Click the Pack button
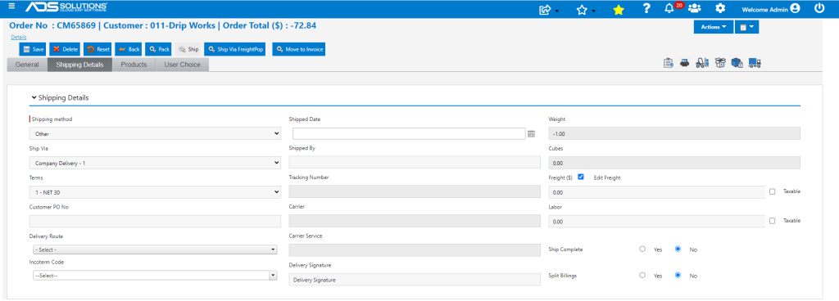This screenshot has height=301, width=839. click(x=159, y=49)
